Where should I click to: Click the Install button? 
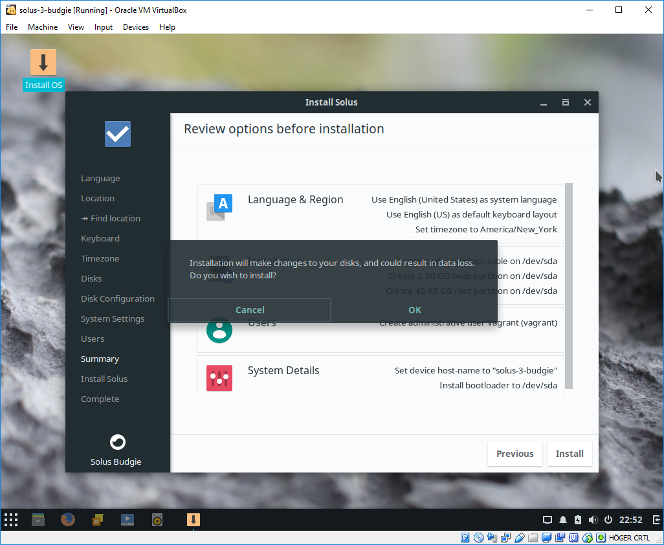(570, 454)
